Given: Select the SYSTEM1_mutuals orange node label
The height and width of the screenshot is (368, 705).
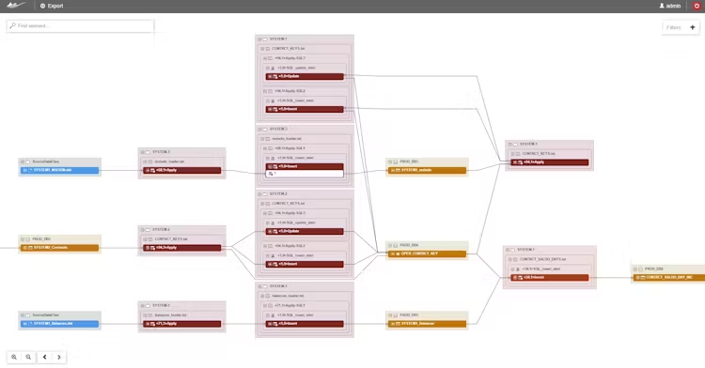Looking at the screenshot, I should click(x=416, y=170).
